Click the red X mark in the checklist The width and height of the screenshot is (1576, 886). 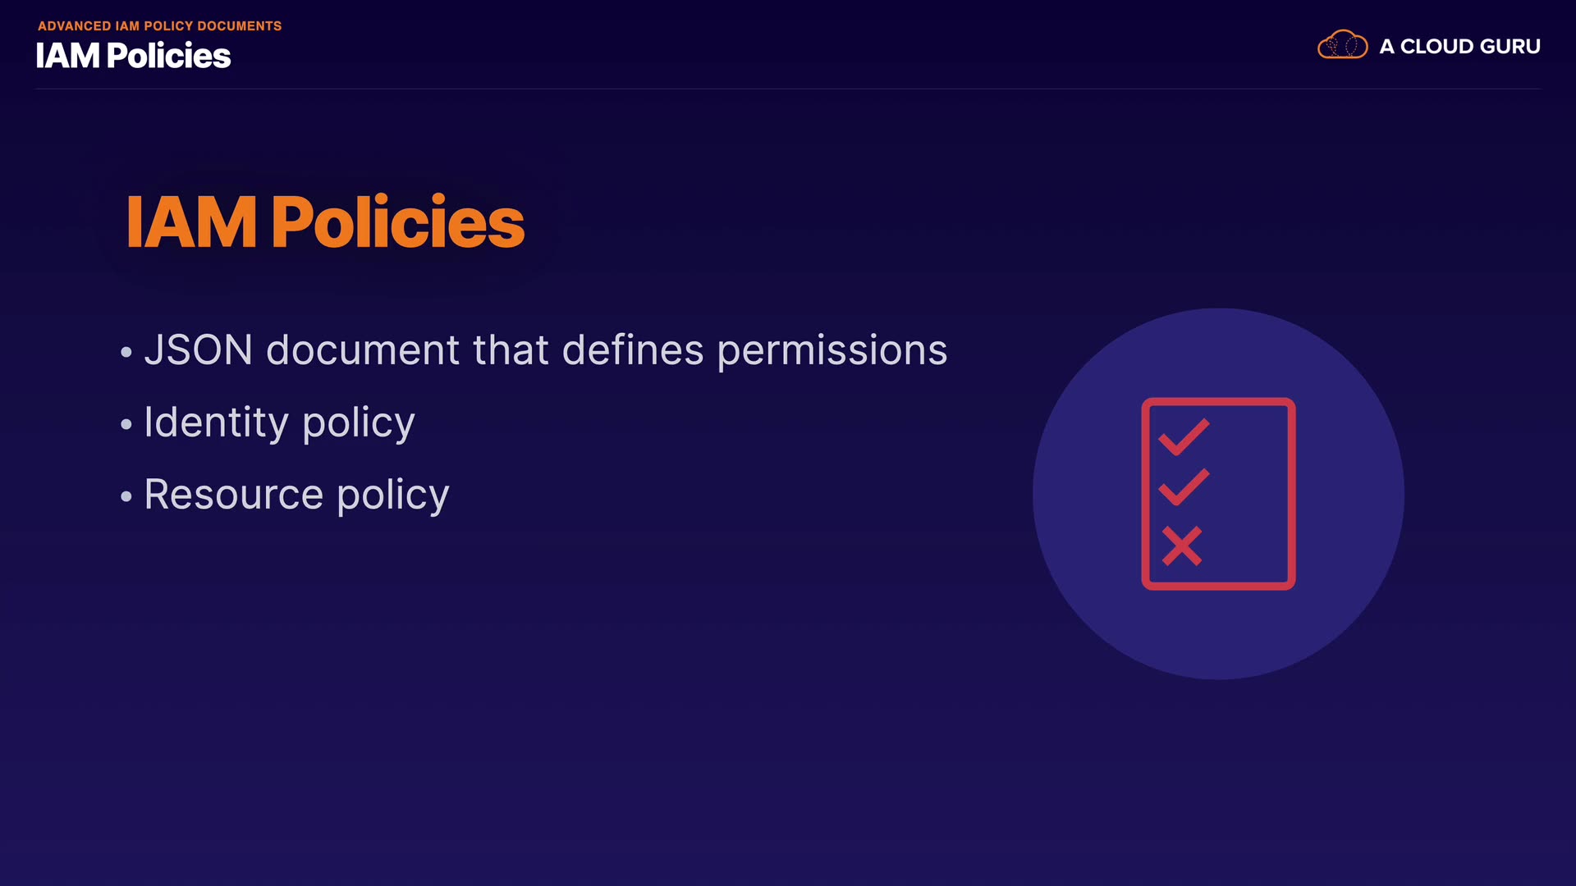tap(1182, 546)
